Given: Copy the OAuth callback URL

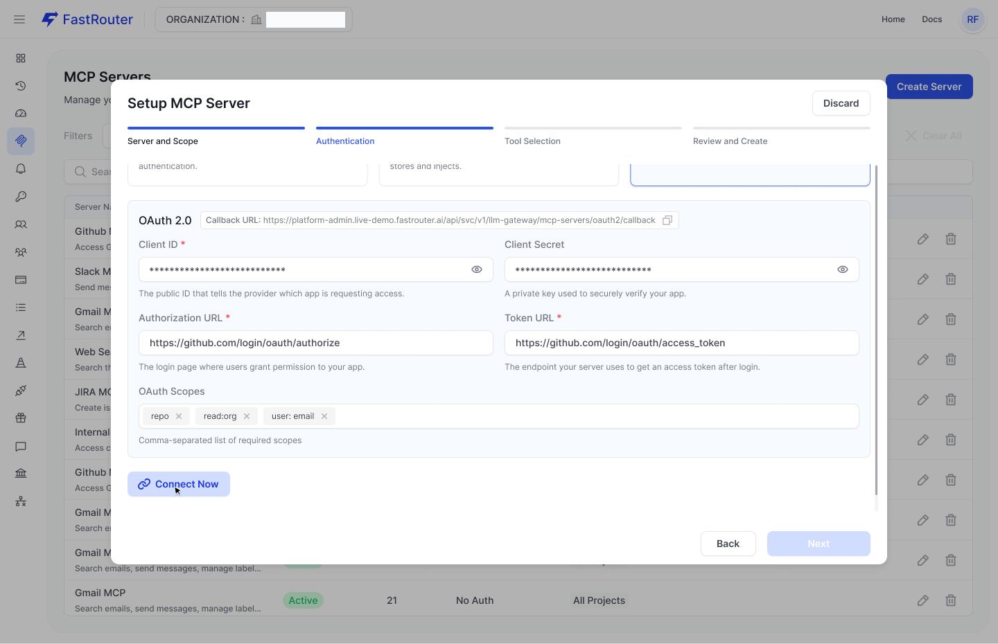Looking at the screenshot, I should (667, 220).
